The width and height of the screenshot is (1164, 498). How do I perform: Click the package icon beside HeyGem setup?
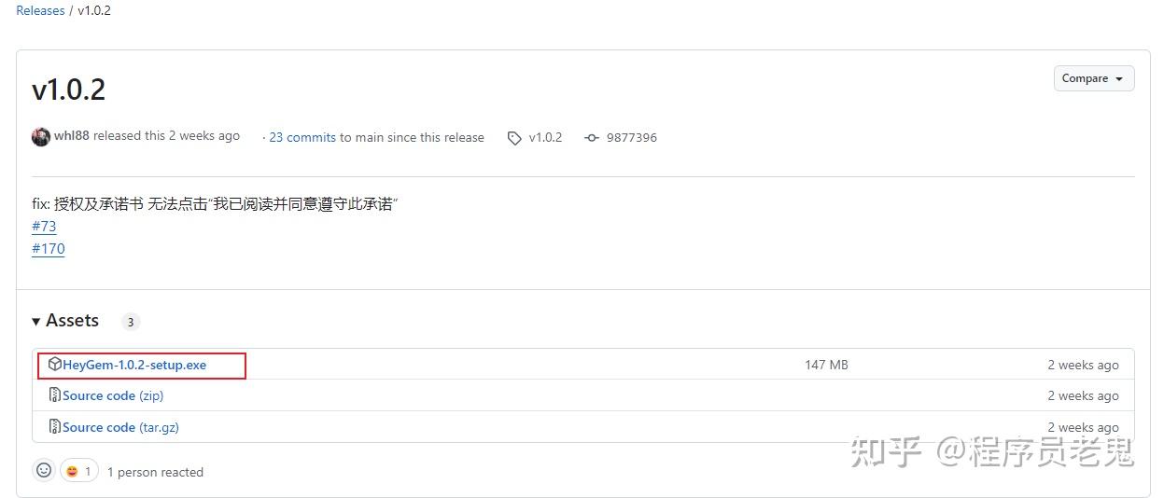click(x=55, y=365)
